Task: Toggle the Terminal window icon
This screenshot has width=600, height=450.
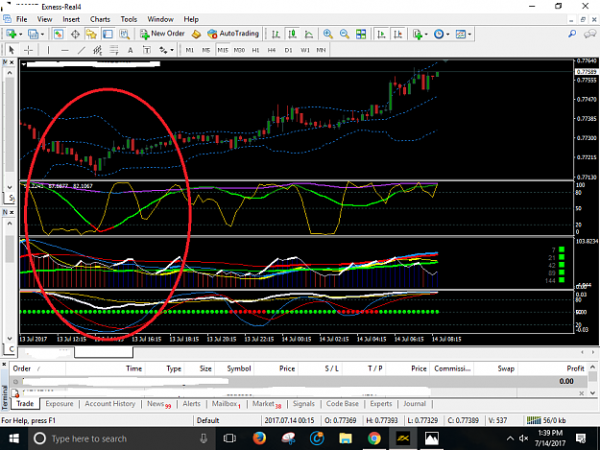Action: click(108, 34)
